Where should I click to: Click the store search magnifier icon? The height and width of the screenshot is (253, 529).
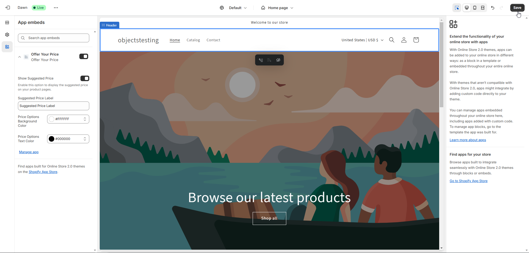pyautogui.click(x=392, y=40)
